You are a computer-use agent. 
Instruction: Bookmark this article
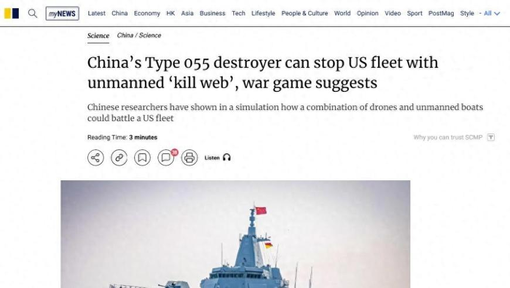click(x=142, y=158)
